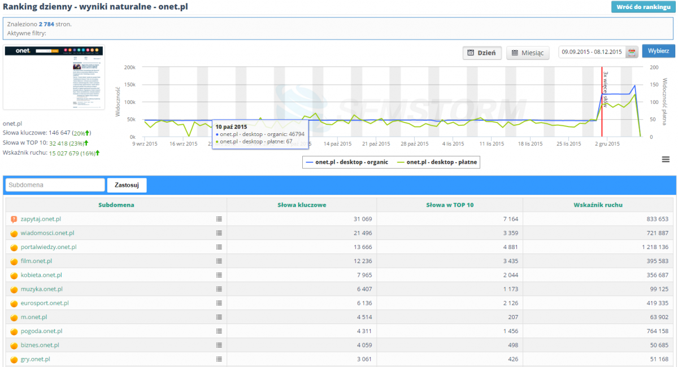678x367 pixels.
Task: Switch chart to Miesiąc view
Action: coord(528,53)
